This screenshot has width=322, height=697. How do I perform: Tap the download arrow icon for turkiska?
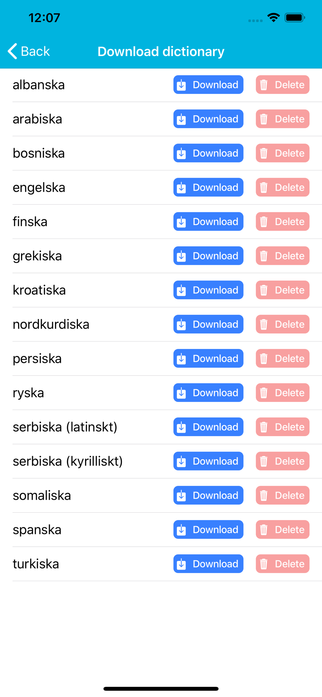click(181, 564)
